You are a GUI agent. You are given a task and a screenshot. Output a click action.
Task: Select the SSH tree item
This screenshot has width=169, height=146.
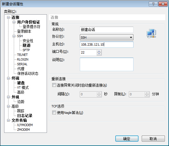pyautogui.click(x=20, y=36)
